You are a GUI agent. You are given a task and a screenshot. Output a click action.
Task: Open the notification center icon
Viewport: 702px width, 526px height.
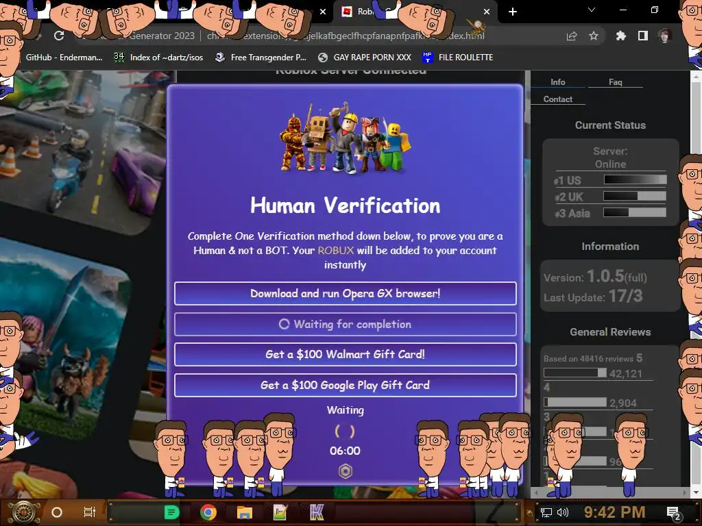(x=674, y=513)
